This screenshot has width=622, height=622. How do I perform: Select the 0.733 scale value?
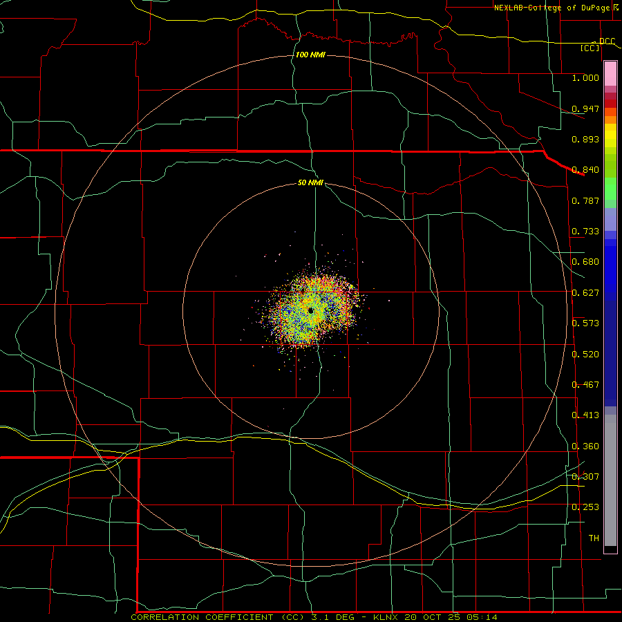pos(585,232)
